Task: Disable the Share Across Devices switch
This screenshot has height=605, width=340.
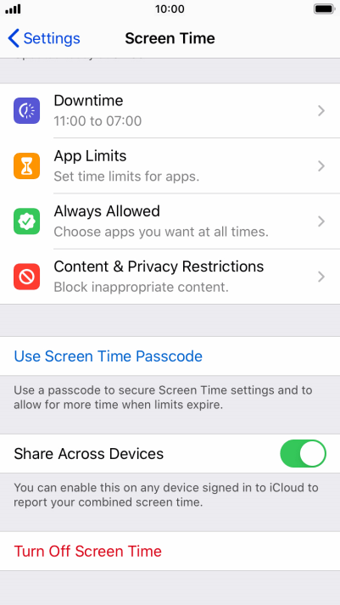Action: click(303, 453)
